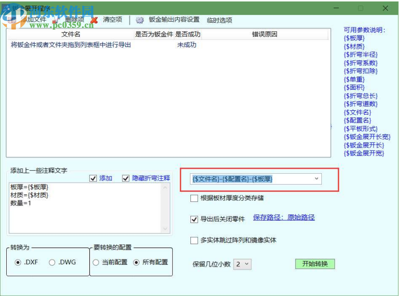
Task: Click the 未成功 status cell
Action: point(187,45)
